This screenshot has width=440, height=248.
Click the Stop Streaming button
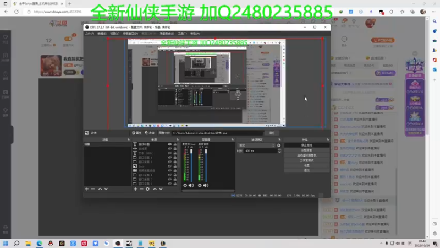[307, 145]
